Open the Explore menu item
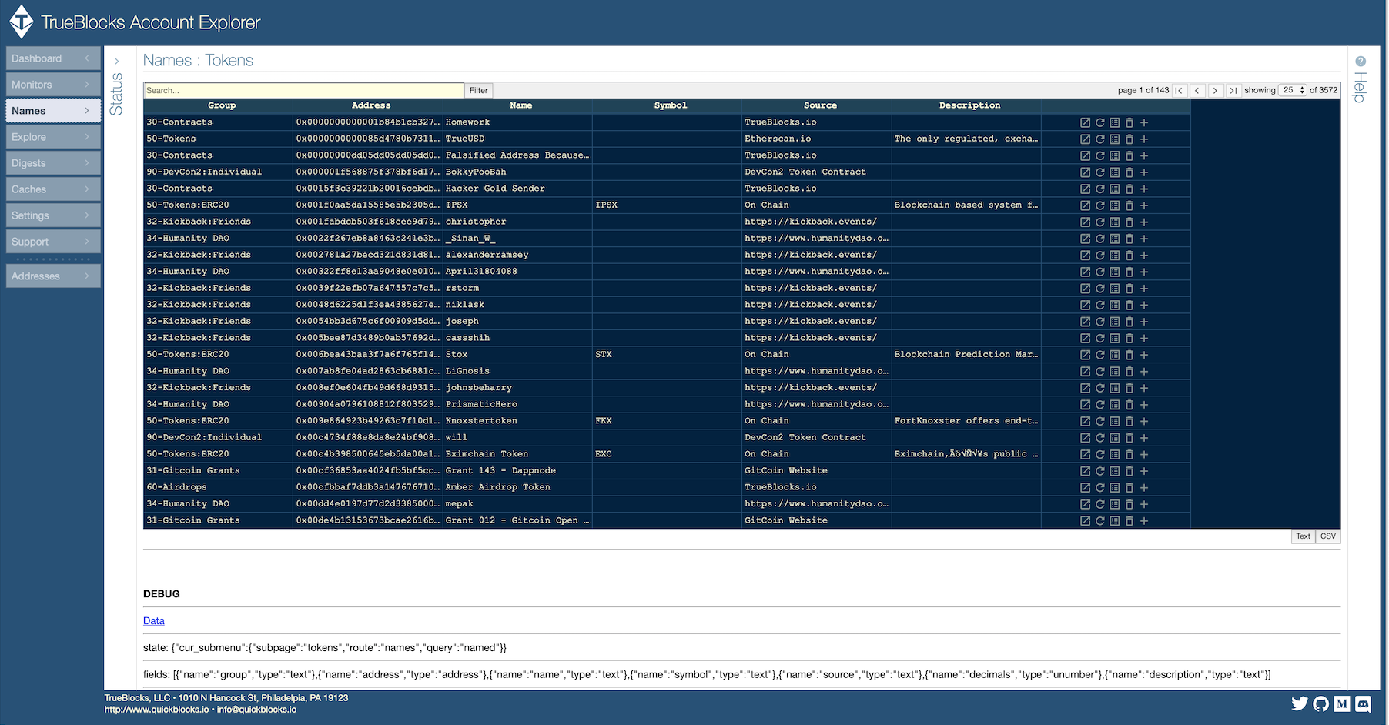This screenshot has height=725, width=1389. pyautogui.click(x=53, y=137)
